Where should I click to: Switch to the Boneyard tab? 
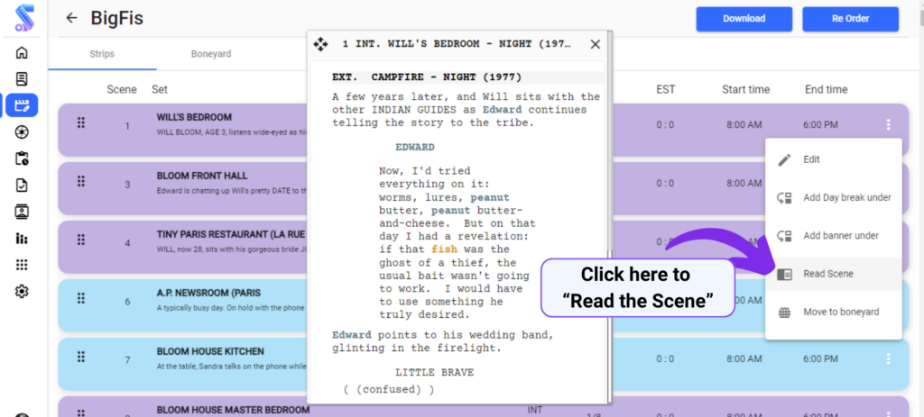(211, 54)
